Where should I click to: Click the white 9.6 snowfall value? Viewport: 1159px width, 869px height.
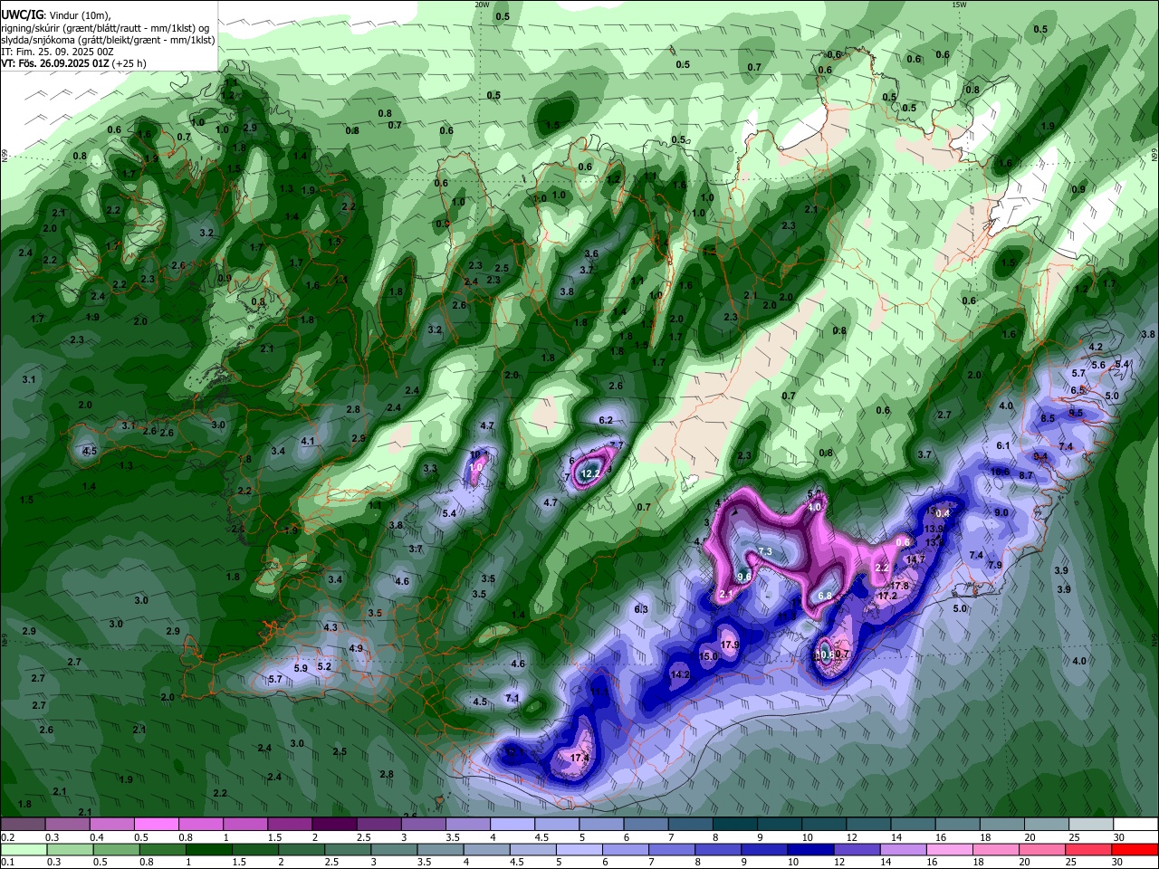745,576
